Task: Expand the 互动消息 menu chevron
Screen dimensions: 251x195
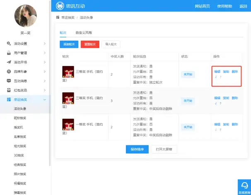Action: [x=45, y=81]
